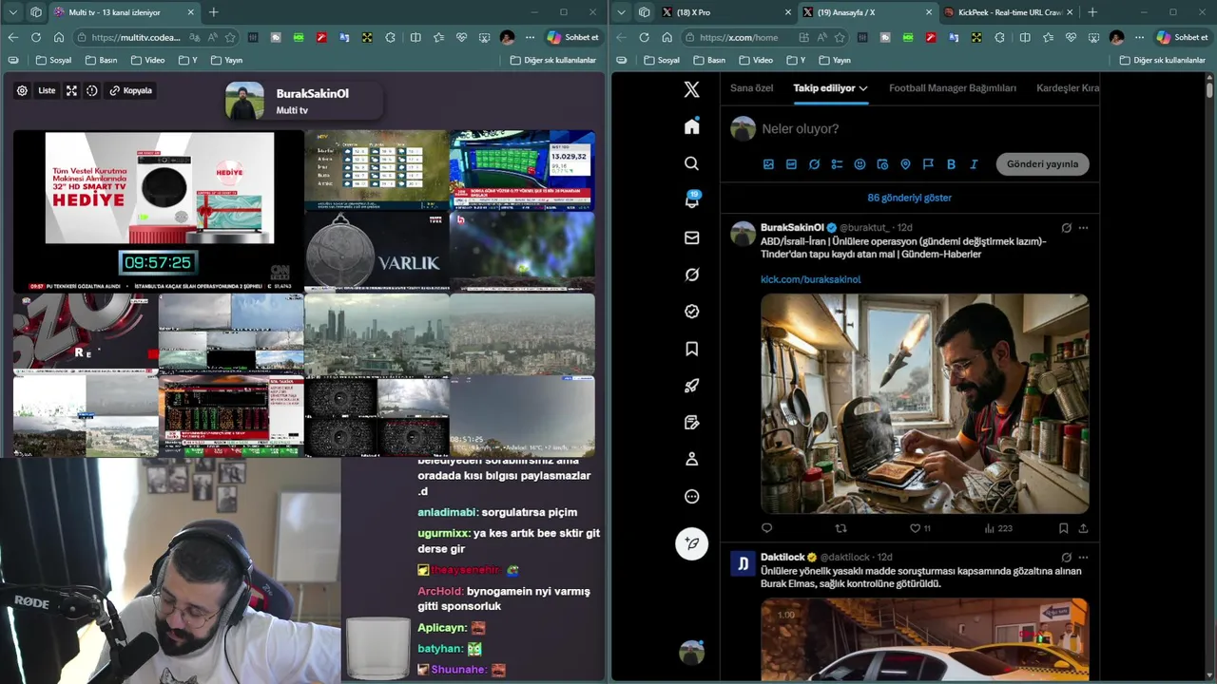Toggle bold formatting in composer

pyautogui.click(x=951, y=164)
